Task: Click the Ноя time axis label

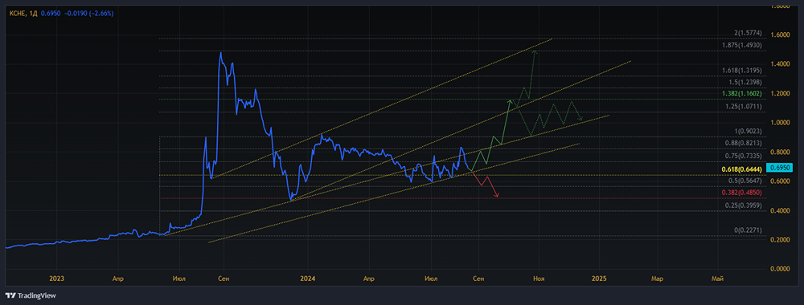Action: pyautogui.click(x=538, y=279)
